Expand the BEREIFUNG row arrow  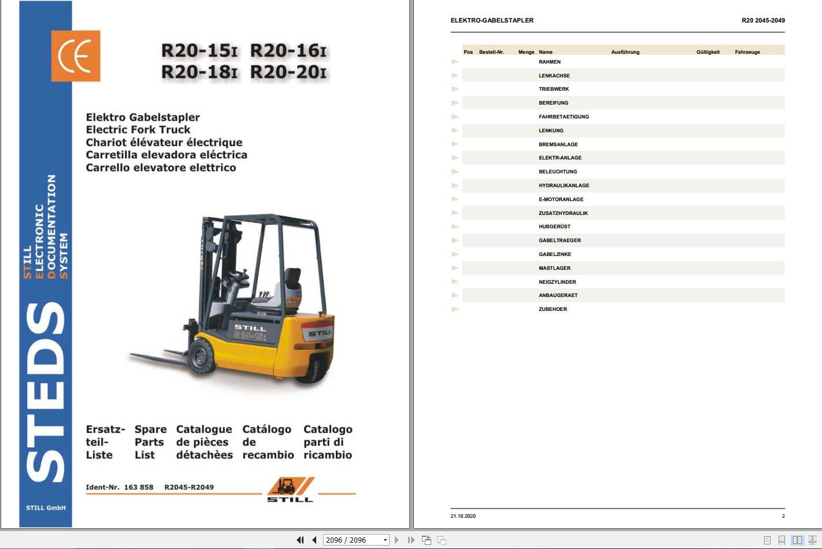pos(455,103)
